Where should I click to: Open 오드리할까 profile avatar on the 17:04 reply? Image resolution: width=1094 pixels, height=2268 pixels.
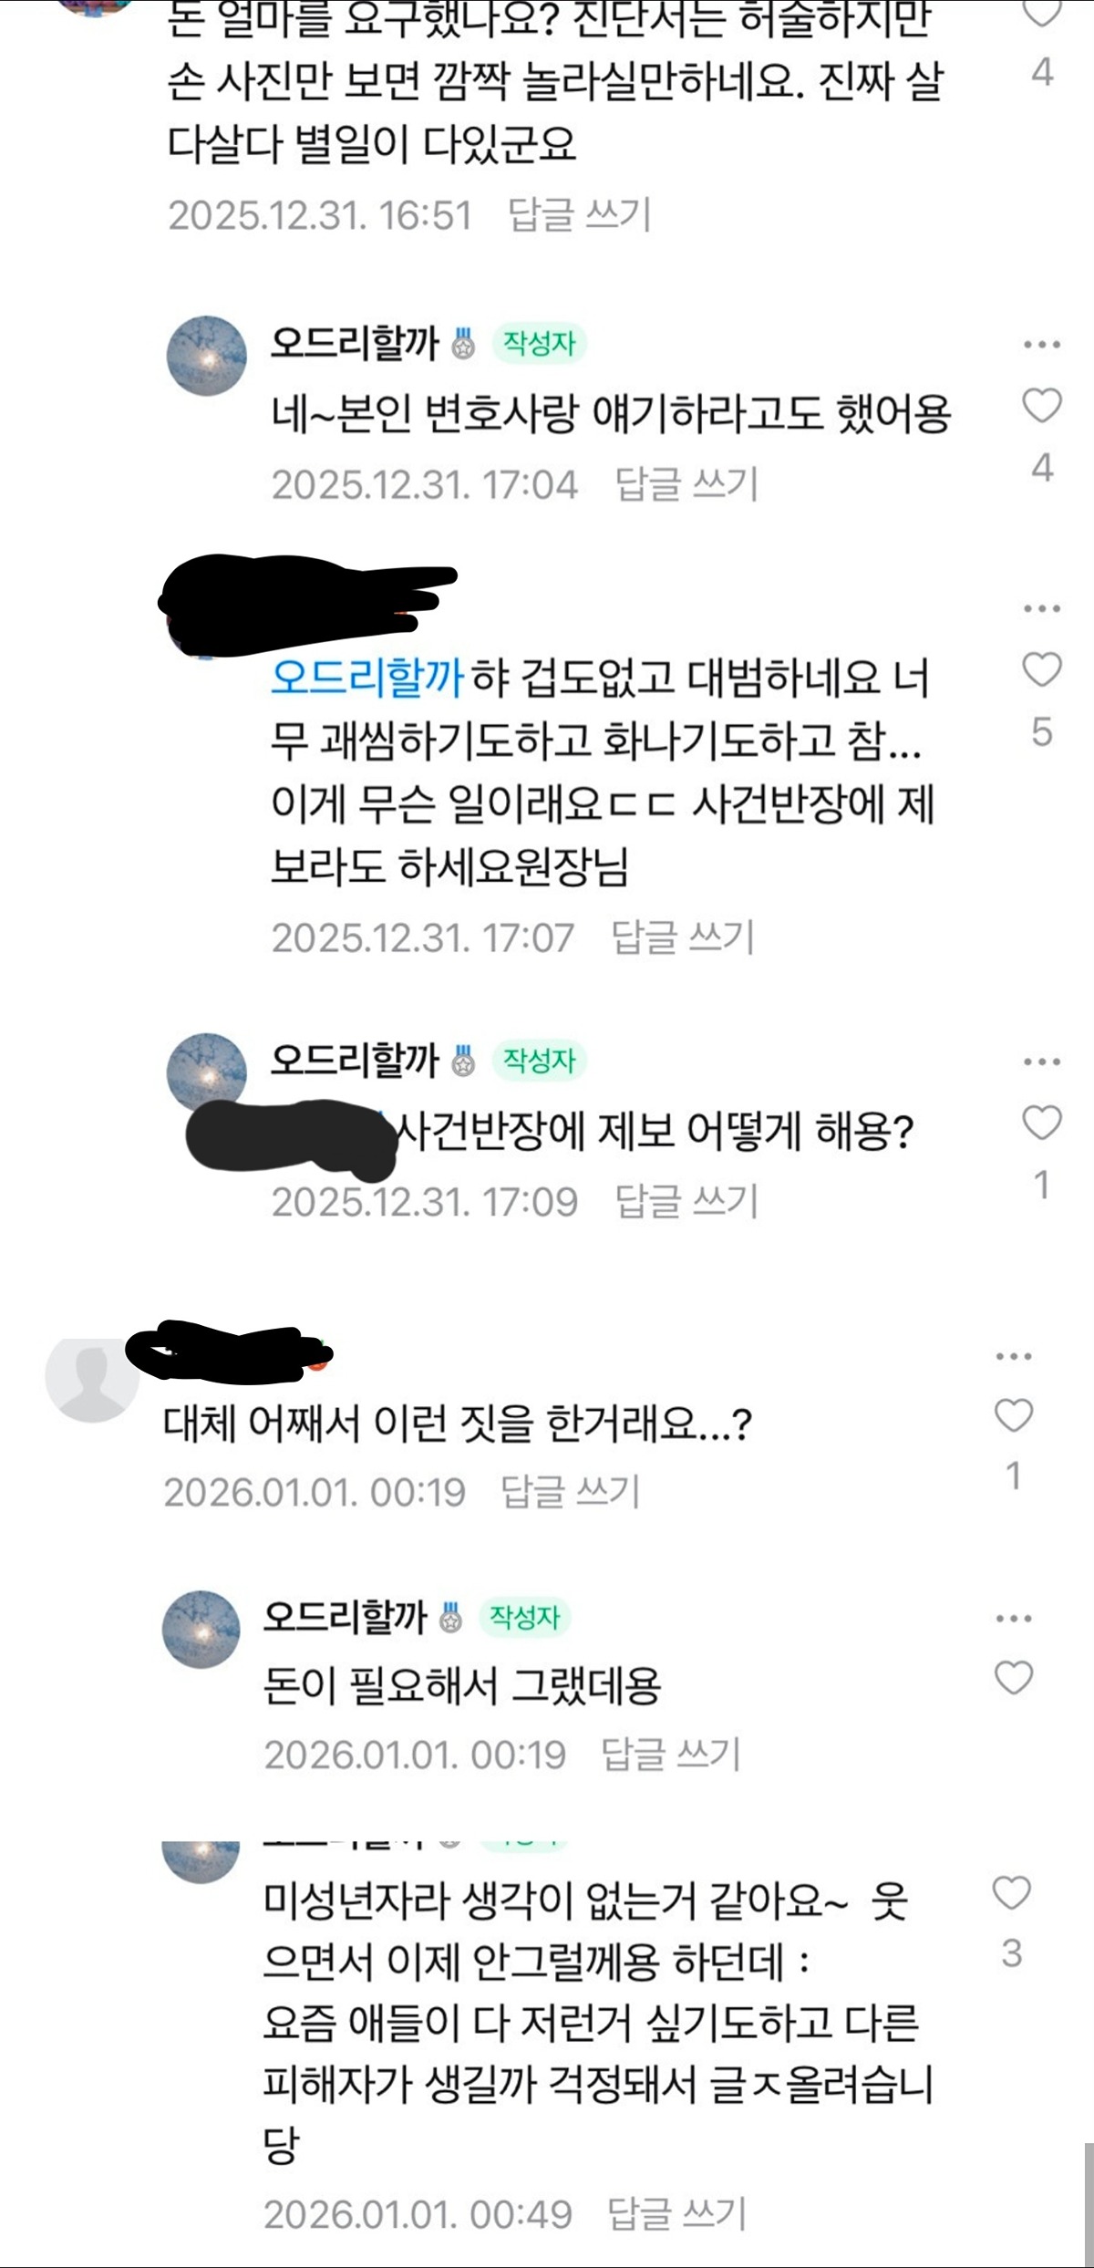coord(207,357)
